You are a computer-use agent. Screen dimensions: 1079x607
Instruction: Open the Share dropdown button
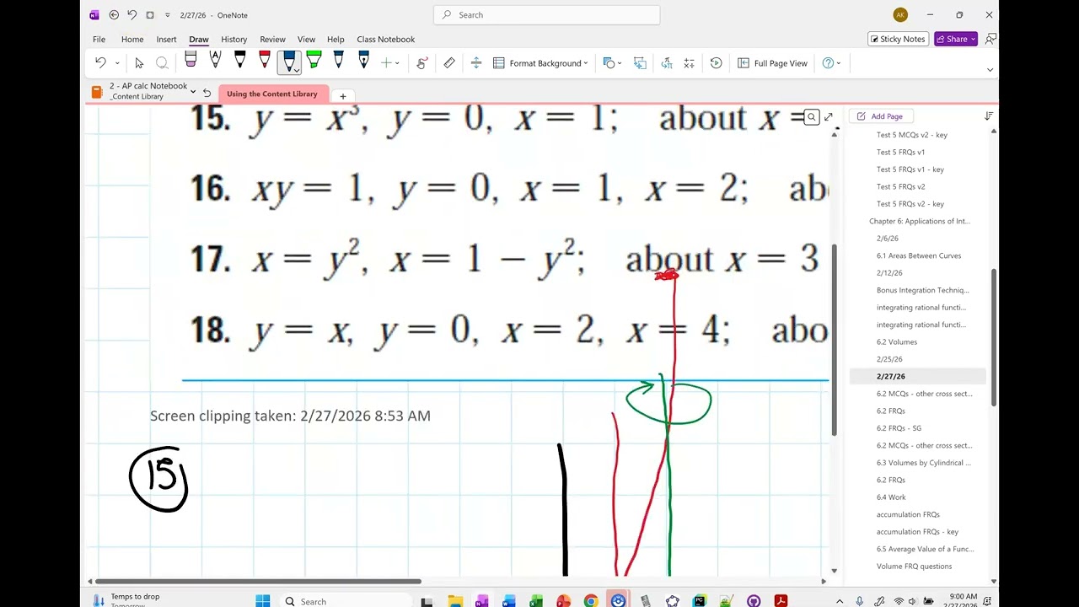956,39
